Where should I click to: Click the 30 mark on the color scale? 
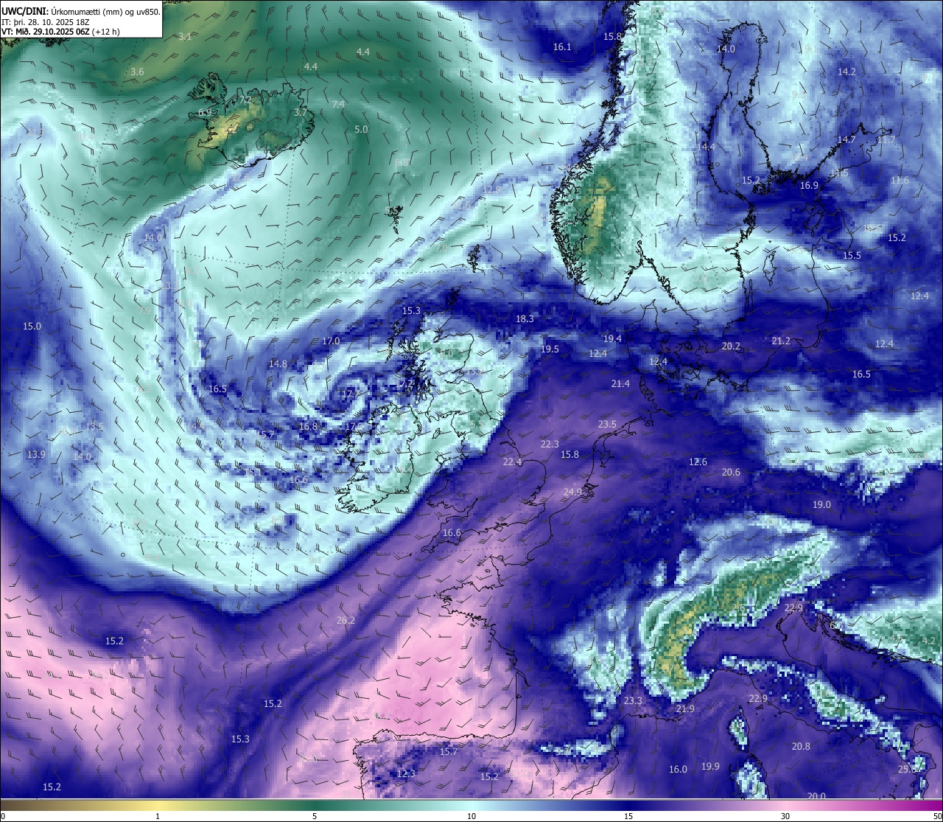[x=785, y=816]
